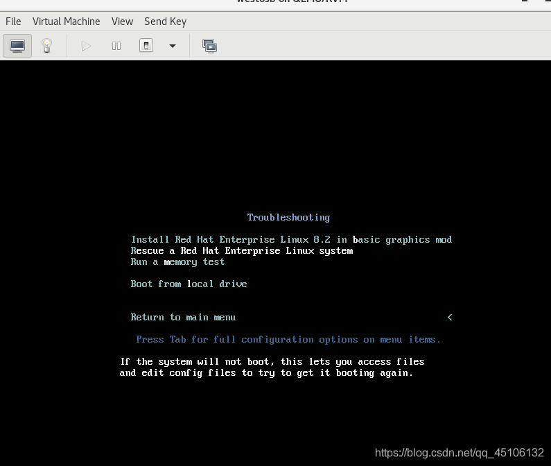This screenshot has width=551, height=466.
Task: Open the File menu
Action: pyautogui.click(x=13, y=21)
